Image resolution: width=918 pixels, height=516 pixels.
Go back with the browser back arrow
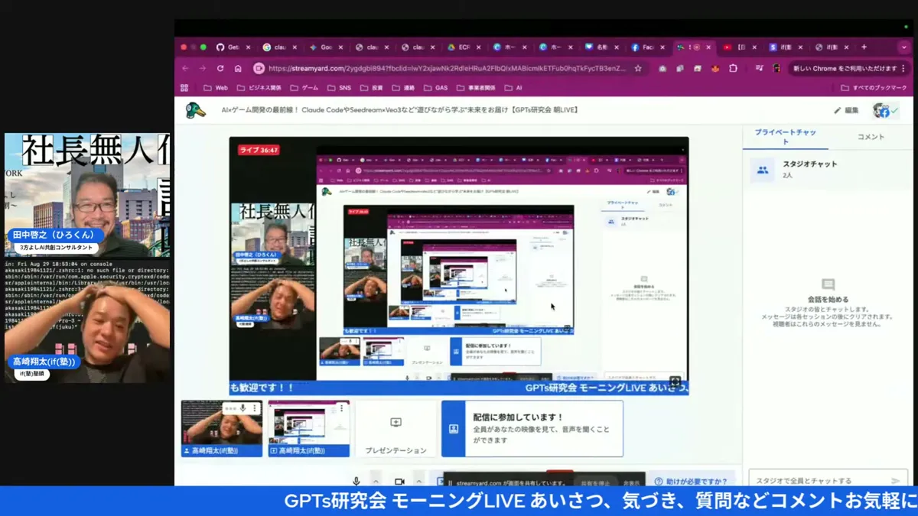click(x=185, y=68)
